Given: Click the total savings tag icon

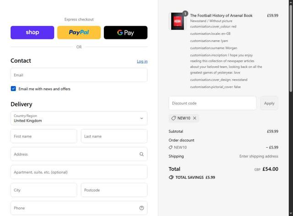Looking at the screenshot, I should [x=171, y=178].
